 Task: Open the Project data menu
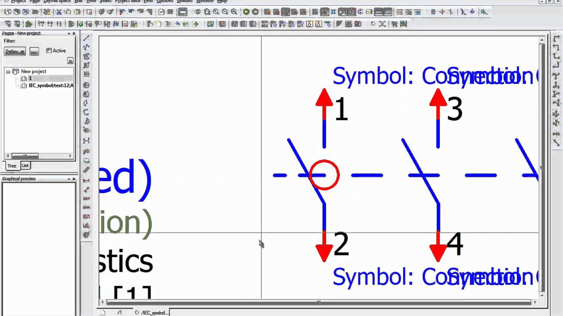pos(128,1)
